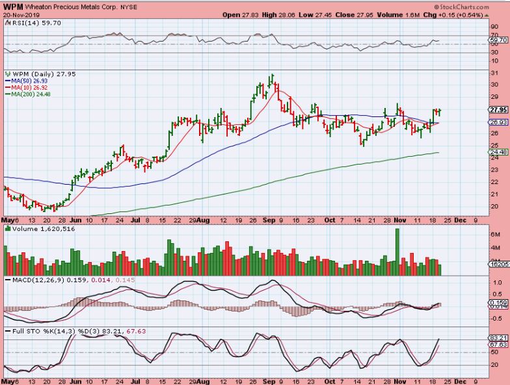Click the 1.0 level label on the MACD axis
The width and height of the screenshot is (510, 385).
click(497, 282)
